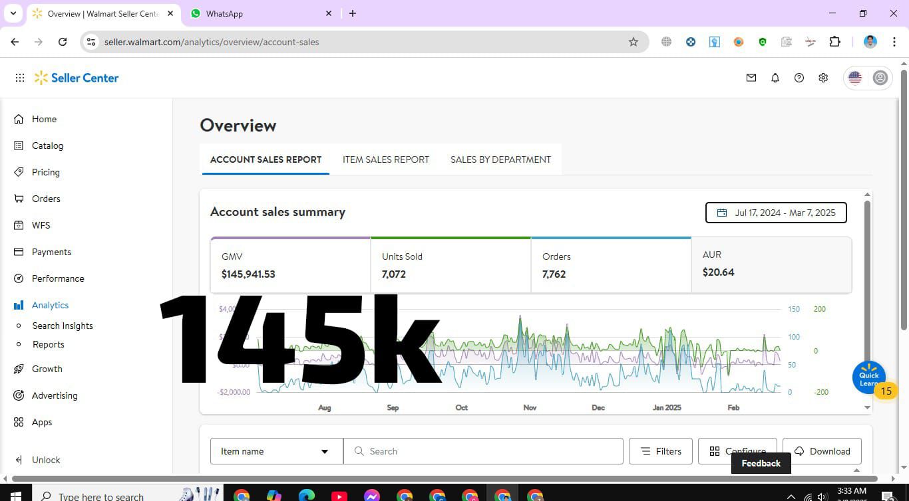Viewport: 909px width, 501px height.
Task: Open the Feedback button
Action: point(761,463)
